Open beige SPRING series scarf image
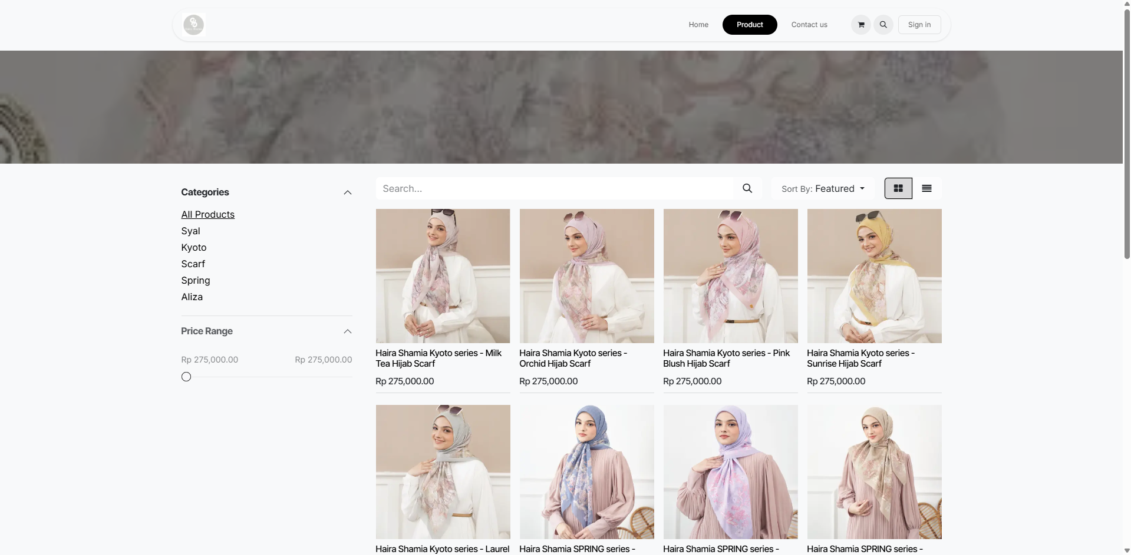This screenshot has width=1131, height=555. [875, 472]
